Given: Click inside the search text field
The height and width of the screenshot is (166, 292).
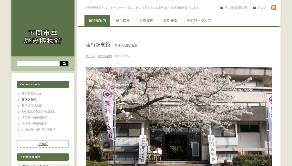Looking at the screenshot, I should coord(38,64).
